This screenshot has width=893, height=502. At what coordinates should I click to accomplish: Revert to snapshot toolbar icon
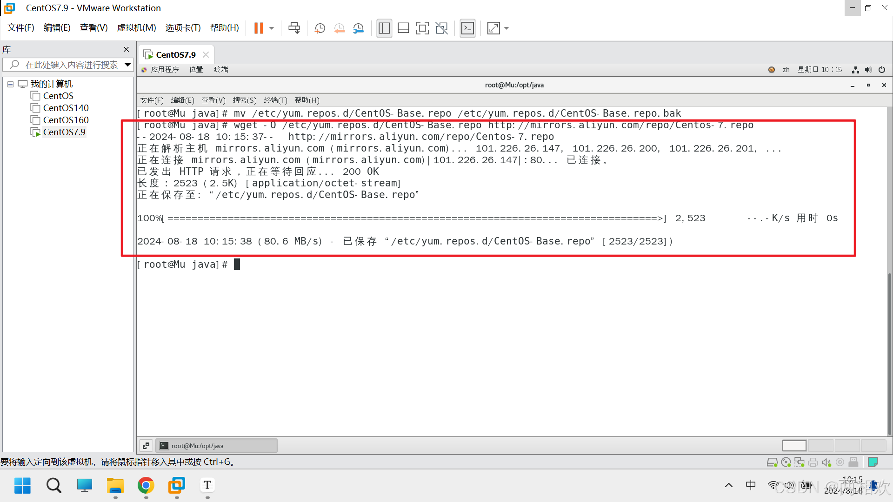[339, 28]
